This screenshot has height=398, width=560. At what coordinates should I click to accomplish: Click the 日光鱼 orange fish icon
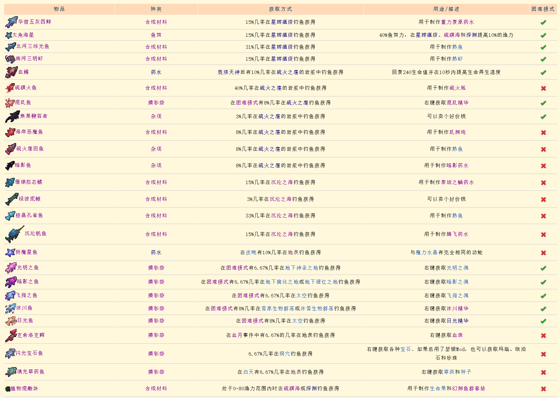[11, 321]
